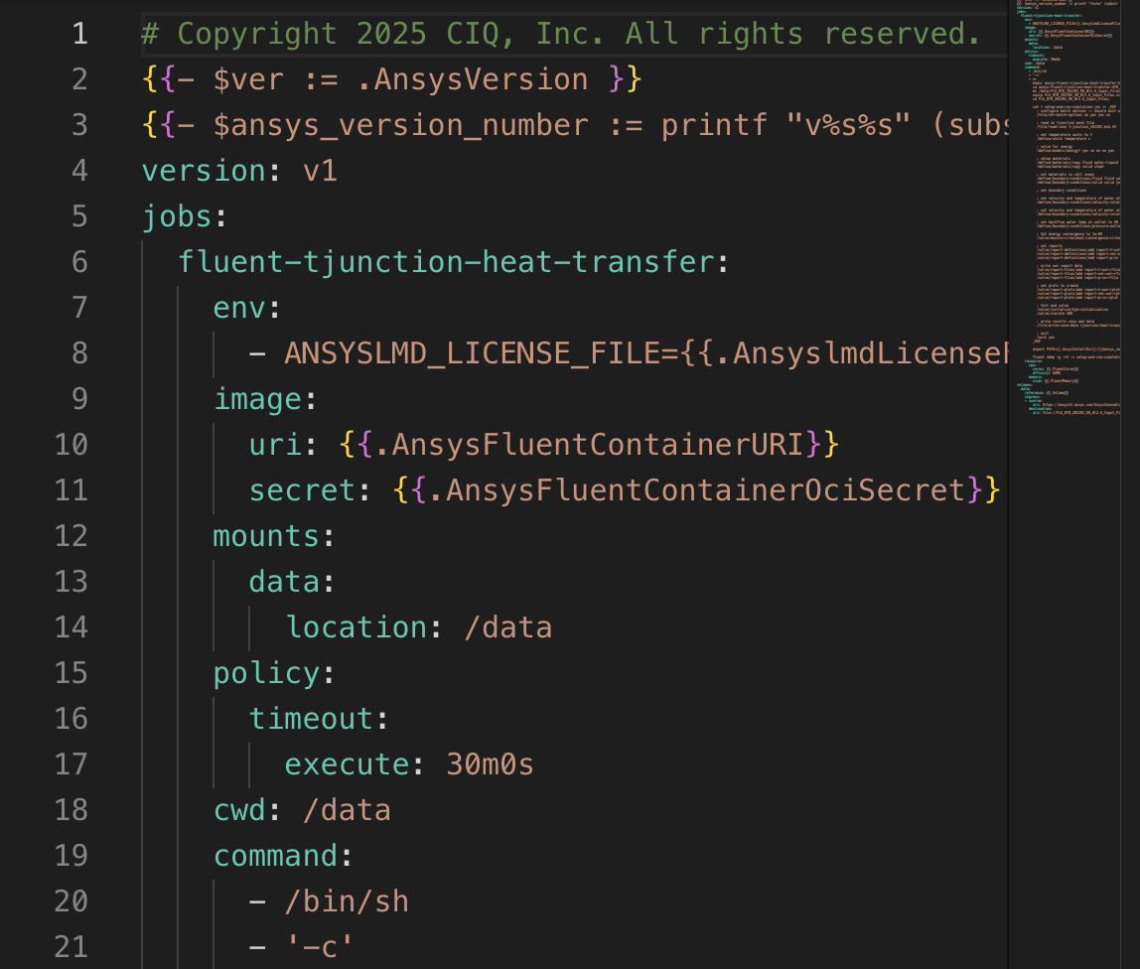Viewport: 1140px width, 969px height.
Task: Click the "image" key
Action: (257, 399)
